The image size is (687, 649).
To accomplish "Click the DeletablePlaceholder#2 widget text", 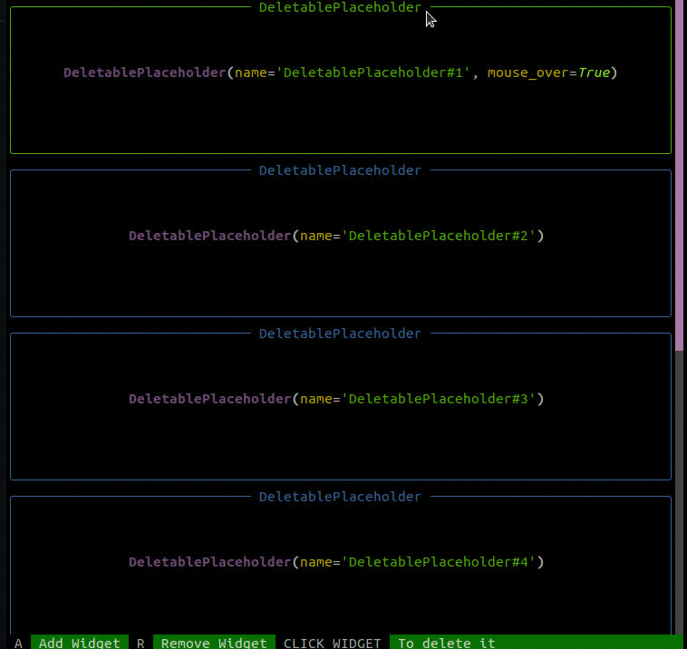I will (336, 236).
